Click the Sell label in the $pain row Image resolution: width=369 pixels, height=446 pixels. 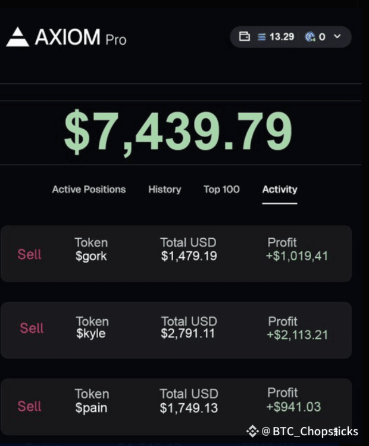(30, 406)
